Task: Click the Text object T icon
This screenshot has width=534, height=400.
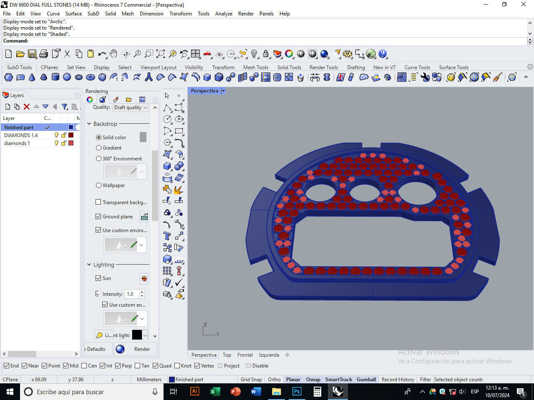Action: [167, 236]
